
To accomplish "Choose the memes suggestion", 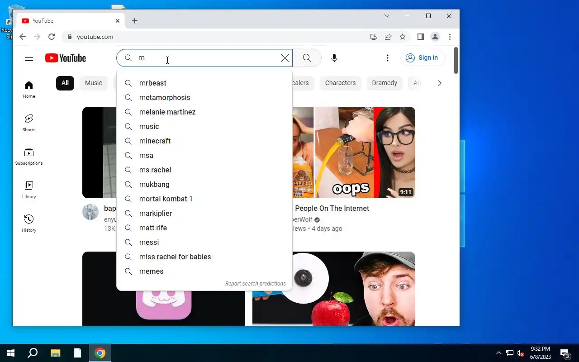I will (x=204, y=271).
